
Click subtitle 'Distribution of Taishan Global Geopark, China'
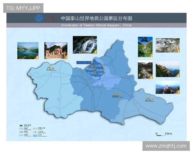click(x=96, y=25)
